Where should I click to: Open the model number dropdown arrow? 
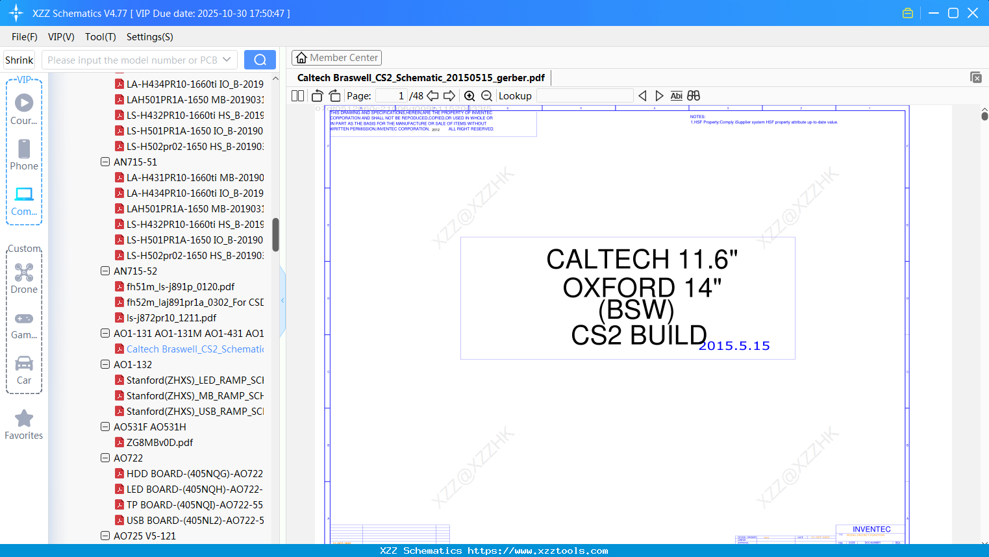227,60
